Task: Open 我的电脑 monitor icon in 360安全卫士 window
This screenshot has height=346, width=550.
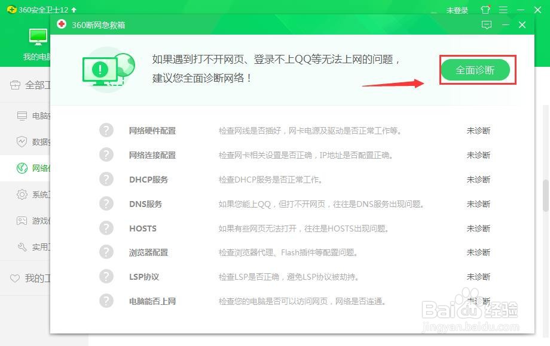Action: pos(38,38)
